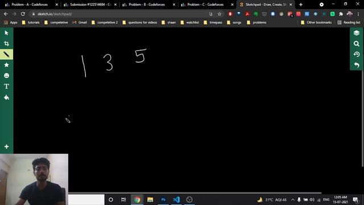Screen dimensions: 364x205
Task: Reload the Sketchpad page
Action: (x=23, y=14)
